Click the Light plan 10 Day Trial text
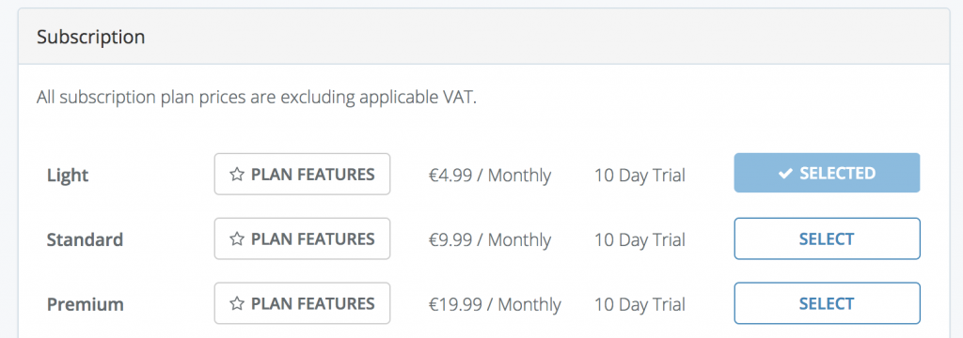Image resolution: width=963 pixels, height=338 pixels. click(x=639, y=176)
